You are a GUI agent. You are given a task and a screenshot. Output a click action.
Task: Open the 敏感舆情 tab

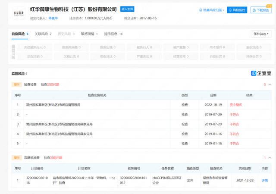pyautogui.click(x=89, y=34)
